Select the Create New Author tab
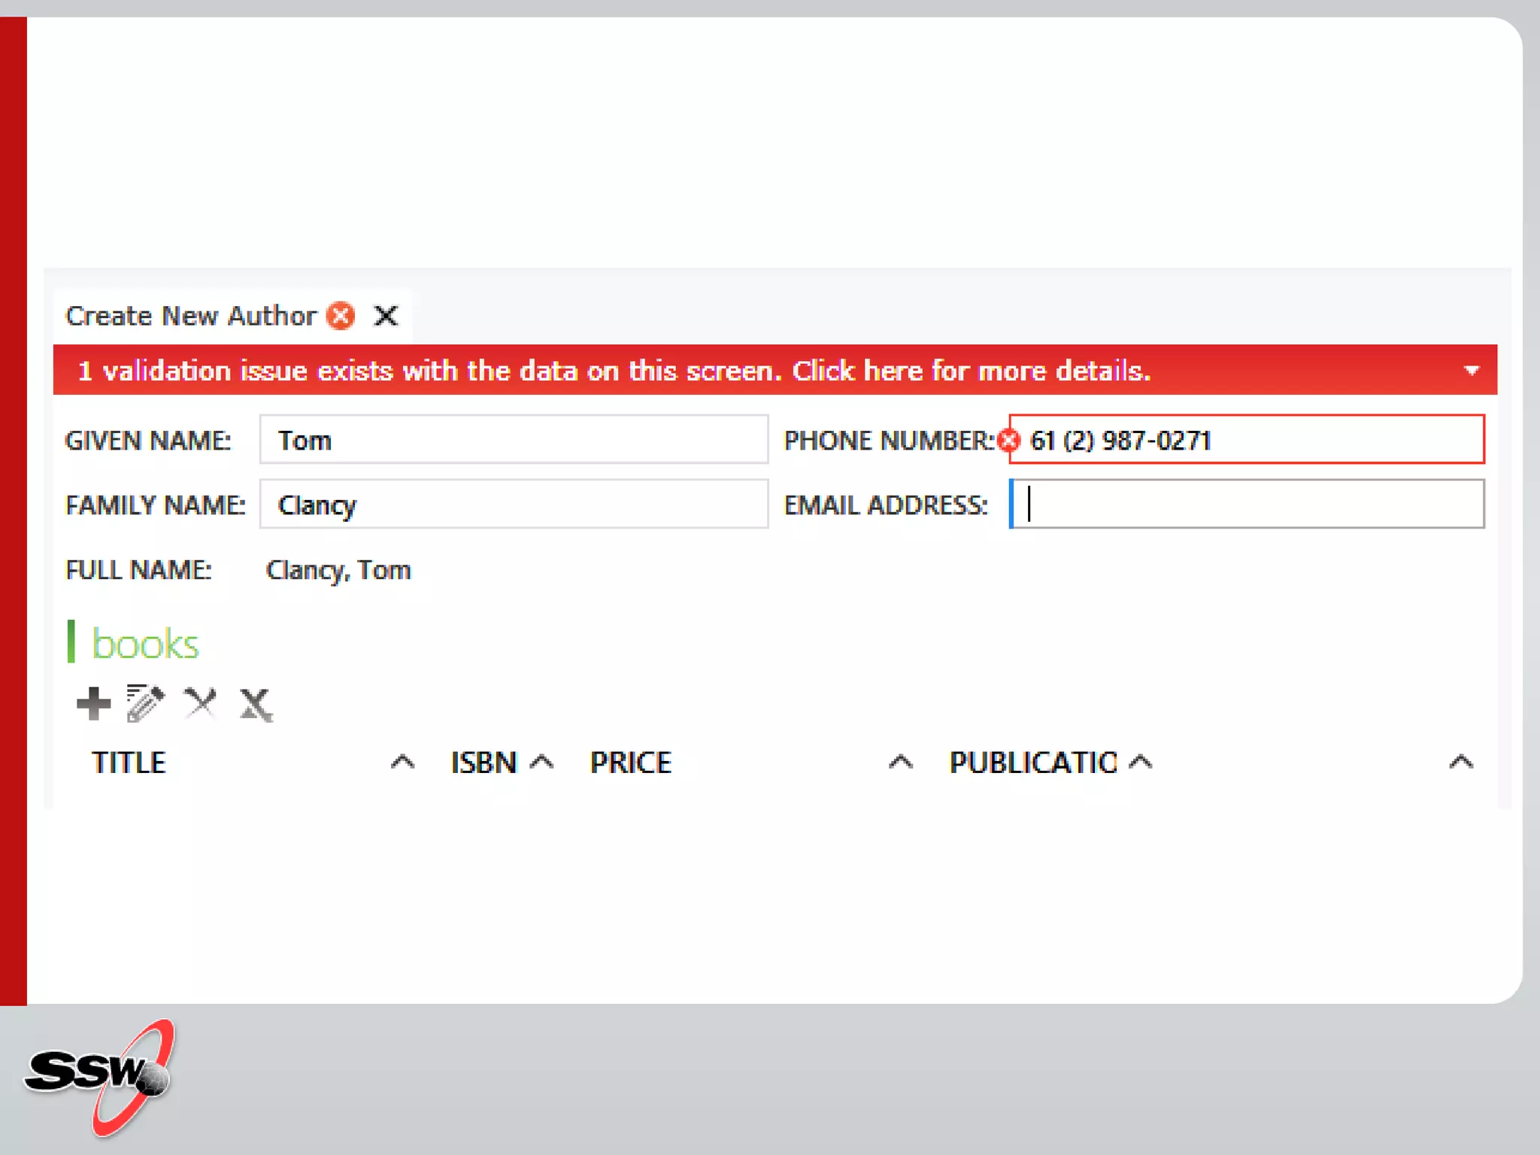 tap(191, 316)
